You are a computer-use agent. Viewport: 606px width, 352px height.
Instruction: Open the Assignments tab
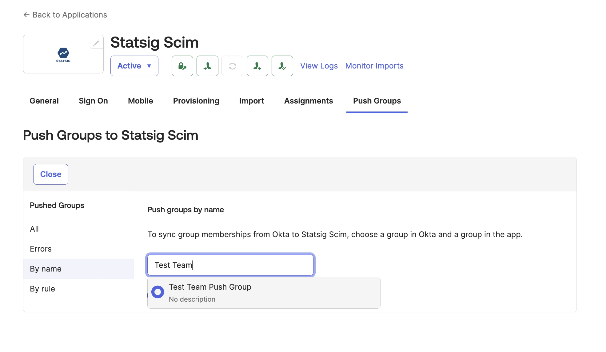tap(309, 101)
